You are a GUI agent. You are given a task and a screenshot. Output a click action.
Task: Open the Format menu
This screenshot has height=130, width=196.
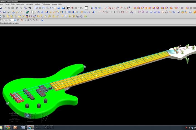coord(7,4)
